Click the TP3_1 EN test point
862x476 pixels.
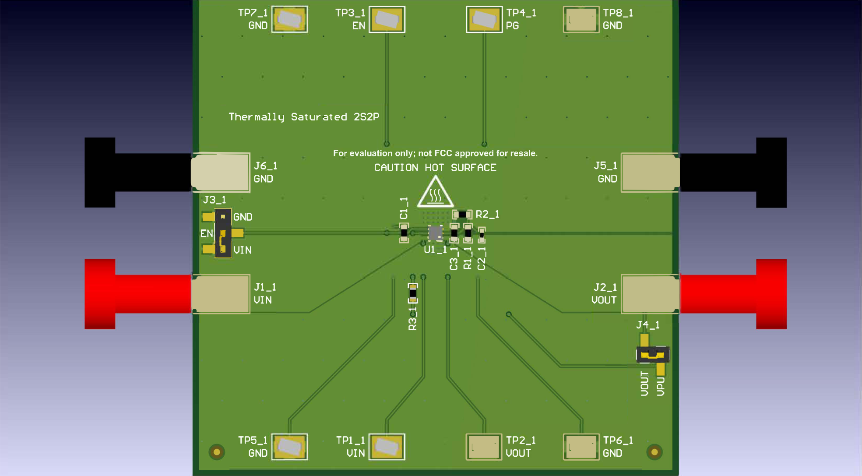[x=387, y=19]
